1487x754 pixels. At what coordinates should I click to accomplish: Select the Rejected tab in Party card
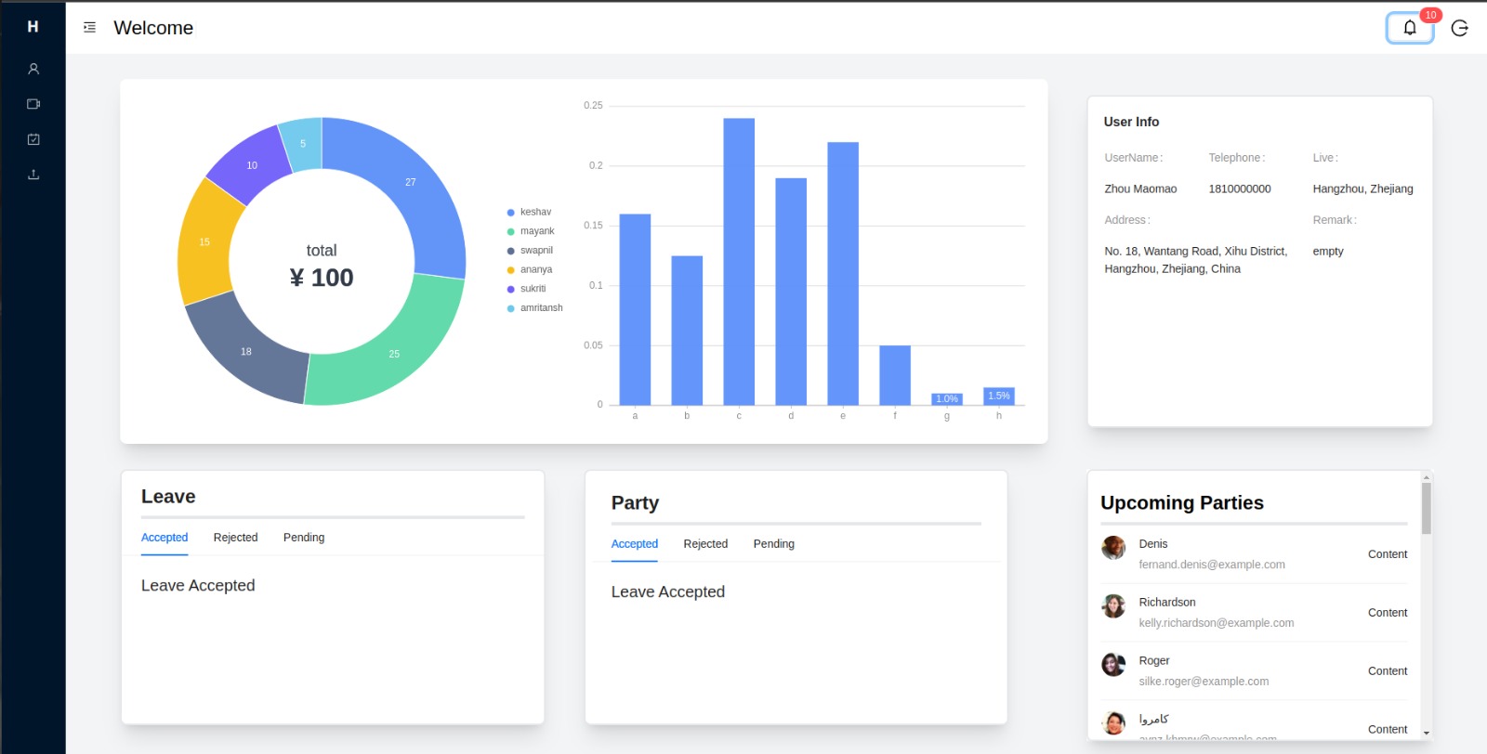click(x=705, y=544)
